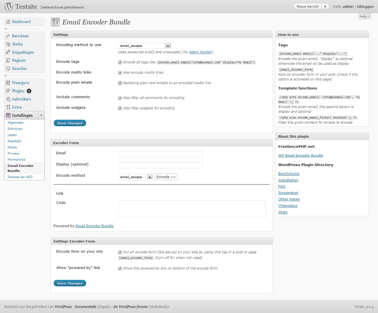378x313 pixels.
Task: Click the Plugins plug icon
Action: [x=8, y=91]
